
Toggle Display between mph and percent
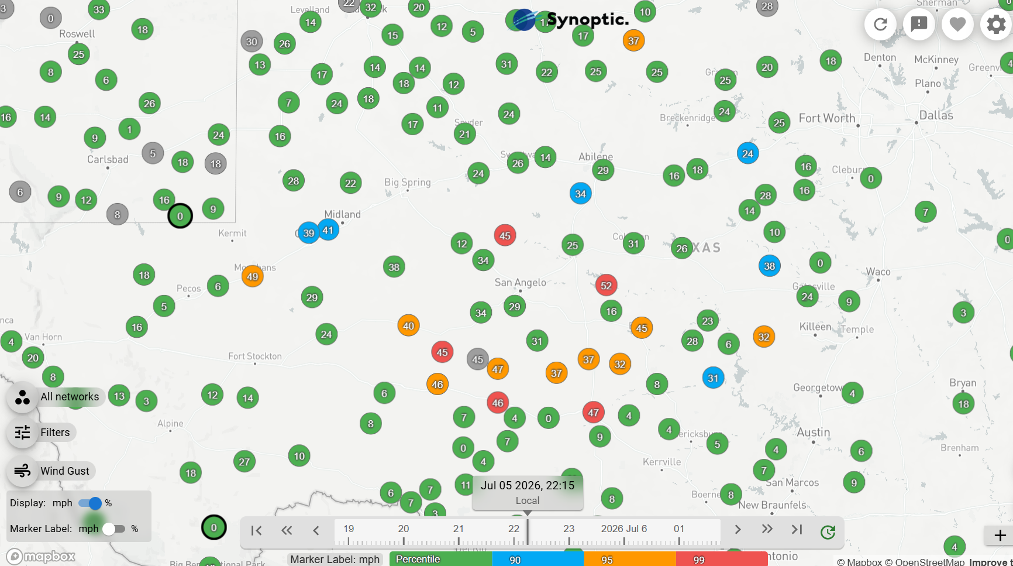click(90, 503)
